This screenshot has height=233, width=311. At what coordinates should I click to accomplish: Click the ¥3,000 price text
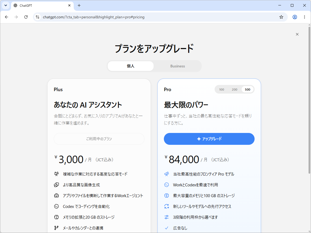tap(69, 159)
